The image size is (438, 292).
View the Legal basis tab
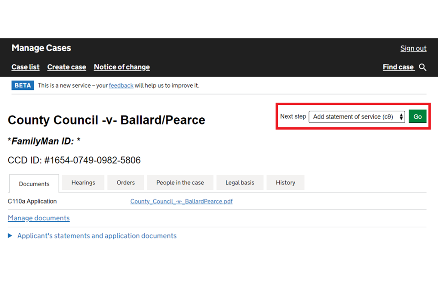click(x=240, y=182)
